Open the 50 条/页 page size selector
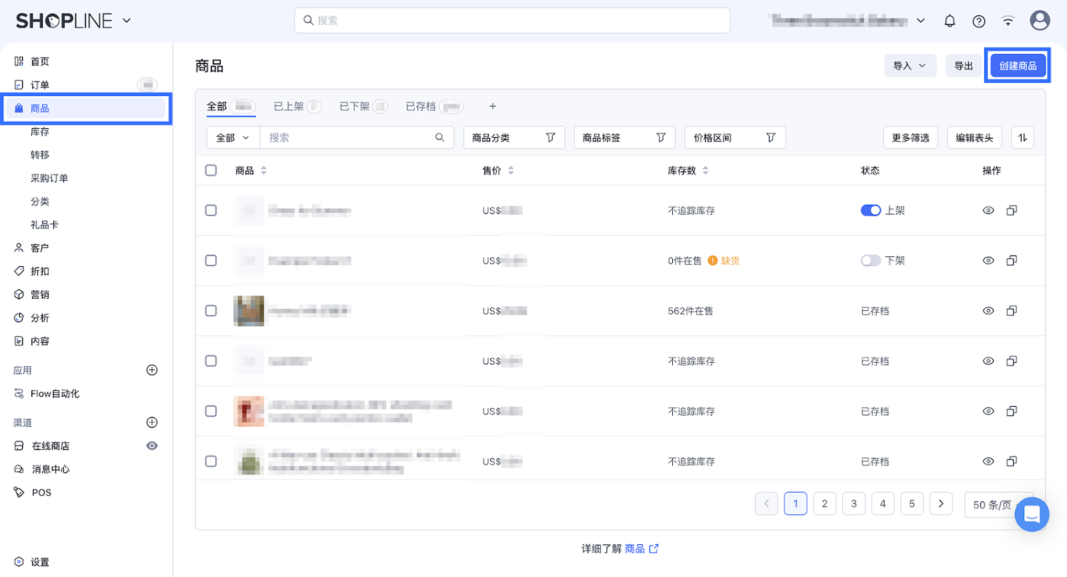 tap(992, 505)
